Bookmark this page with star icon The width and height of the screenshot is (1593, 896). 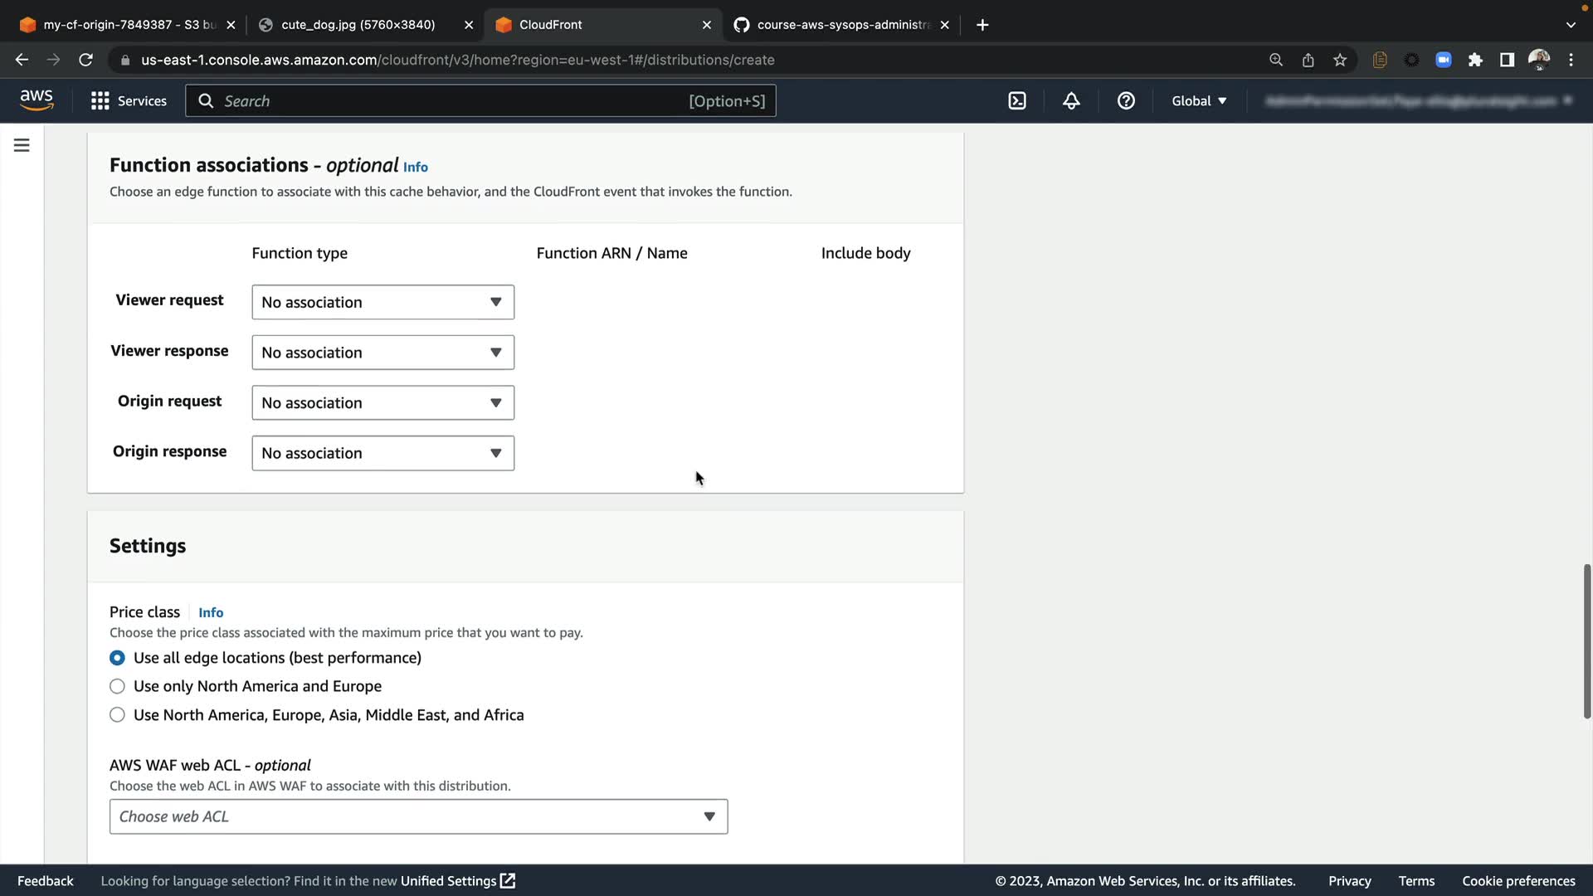(1340, 60)
